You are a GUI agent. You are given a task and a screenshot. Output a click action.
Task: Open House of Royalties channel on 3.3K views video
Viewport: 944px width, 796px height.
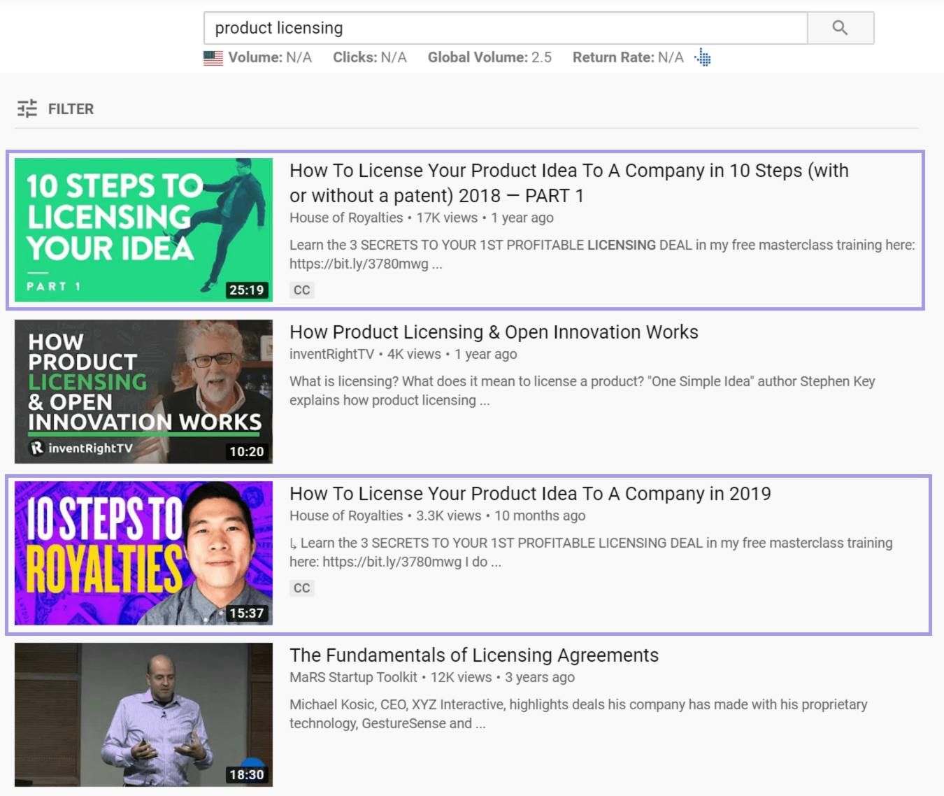[346, 516]
